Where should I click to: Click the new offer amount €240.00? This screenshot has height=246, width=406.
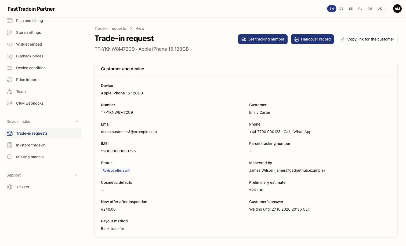pyautogui.click(x=108, y=209)
